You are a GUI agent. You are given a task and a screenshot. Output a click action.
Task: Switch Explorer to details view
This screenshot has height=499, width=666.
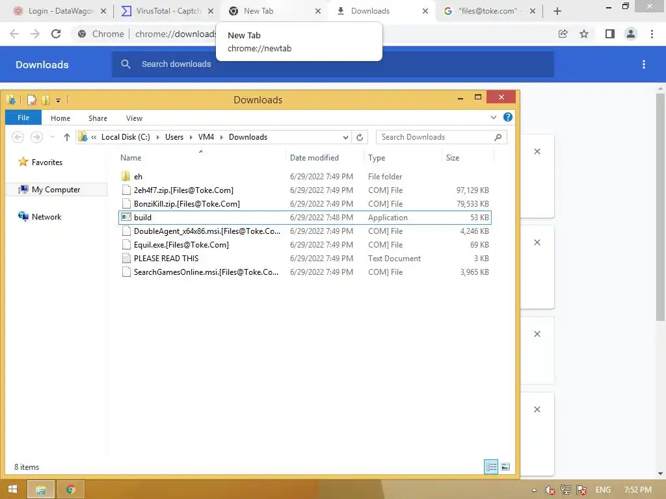point(491,467)
